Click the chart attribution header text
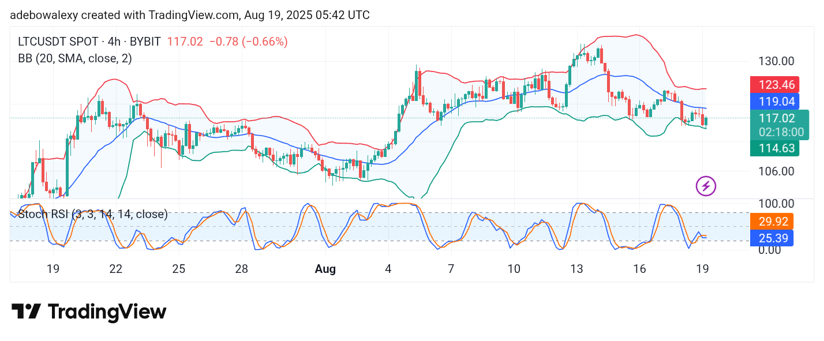The image size is (824, 341). click(190, 15)
